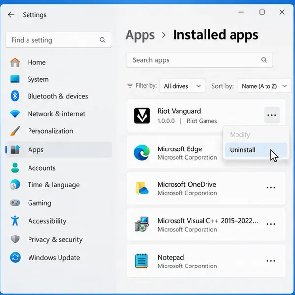Minimize the Settings window
Image resolution: width=295 pixels, height=295 pixels.
[241, 12]
